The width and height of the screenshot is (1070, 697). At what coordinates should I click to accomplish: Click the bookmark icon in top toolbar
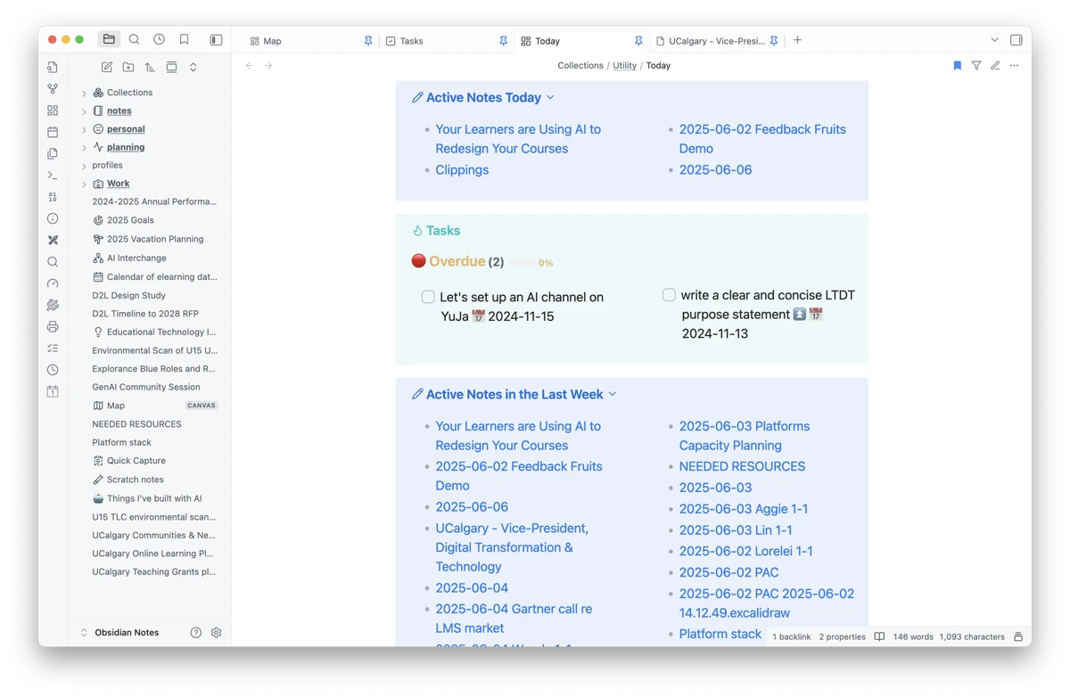(185, 40)
